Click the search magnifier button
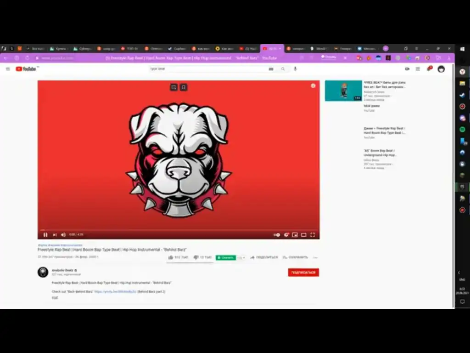The image size is (470, 353). [283, 69]
